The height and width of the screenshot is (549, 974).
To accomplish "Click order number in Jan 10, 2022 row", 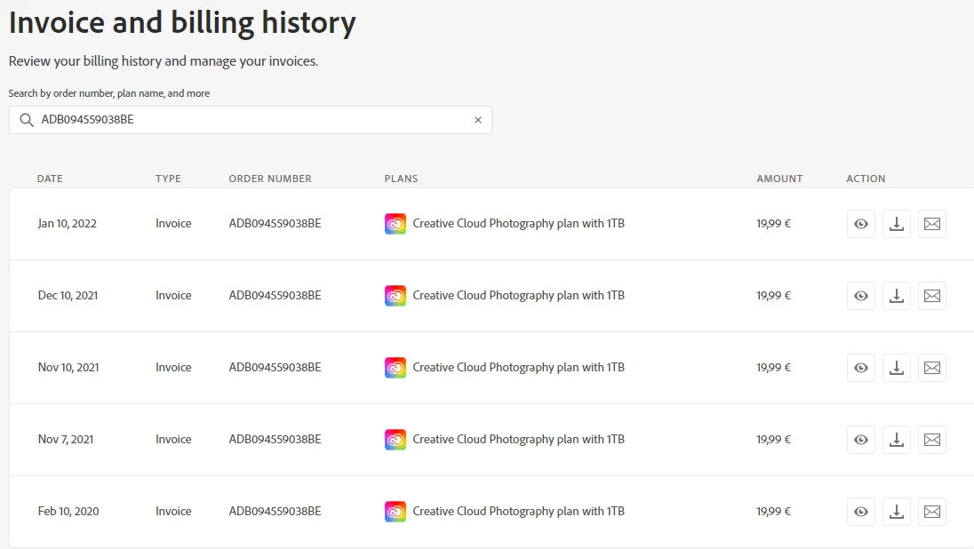I will pos(275,224).
